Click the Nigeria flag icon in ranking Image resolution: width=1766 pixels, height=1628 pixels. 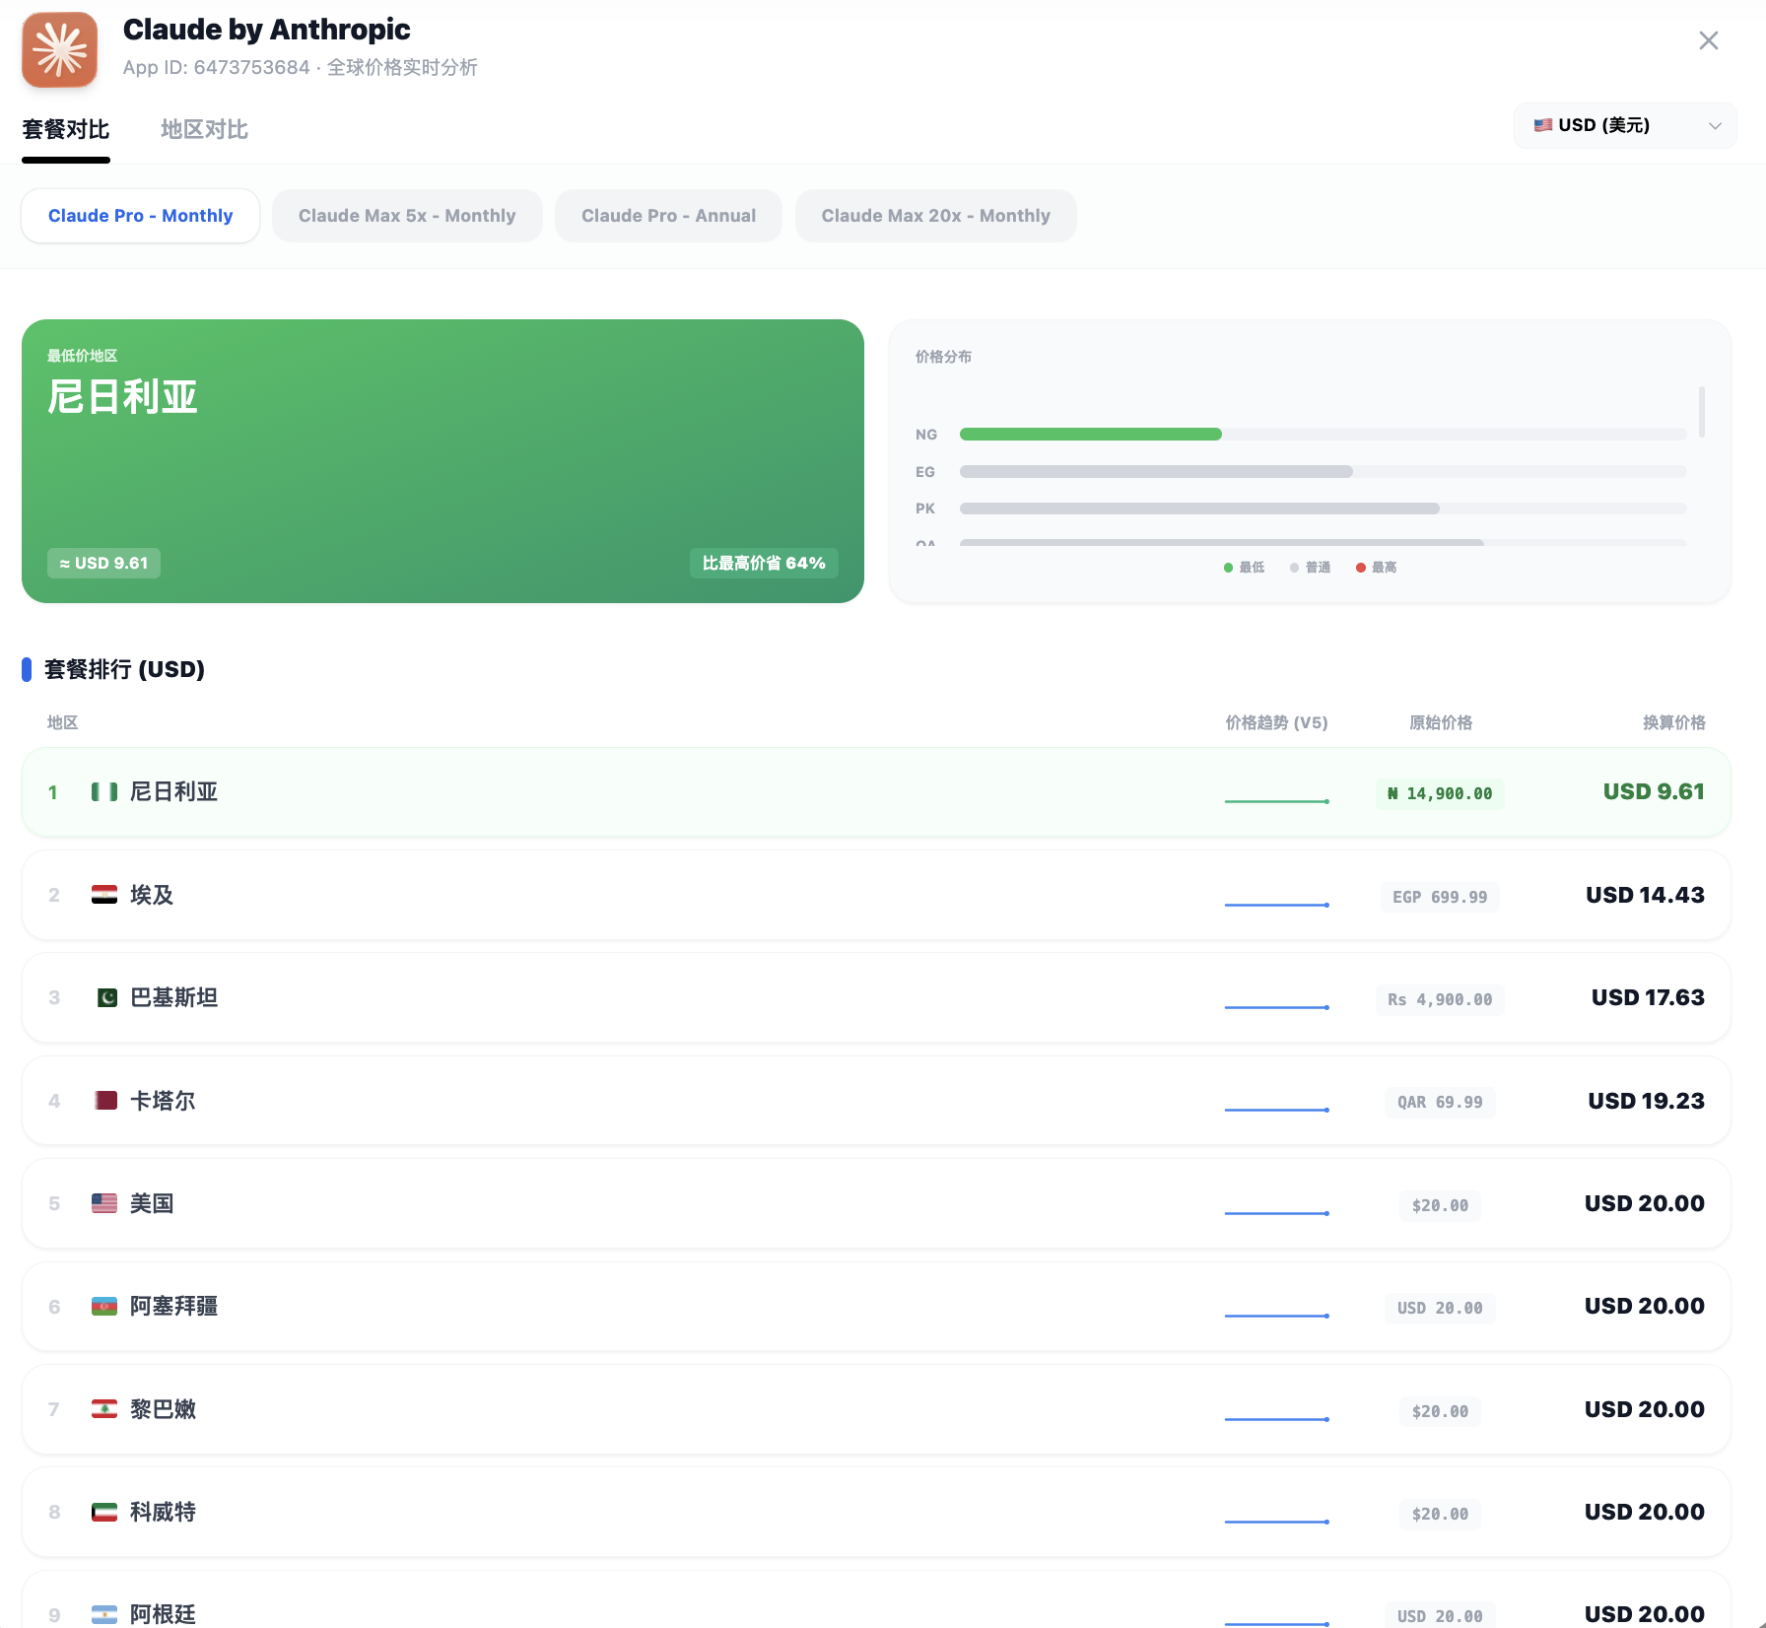click(104, 792)
